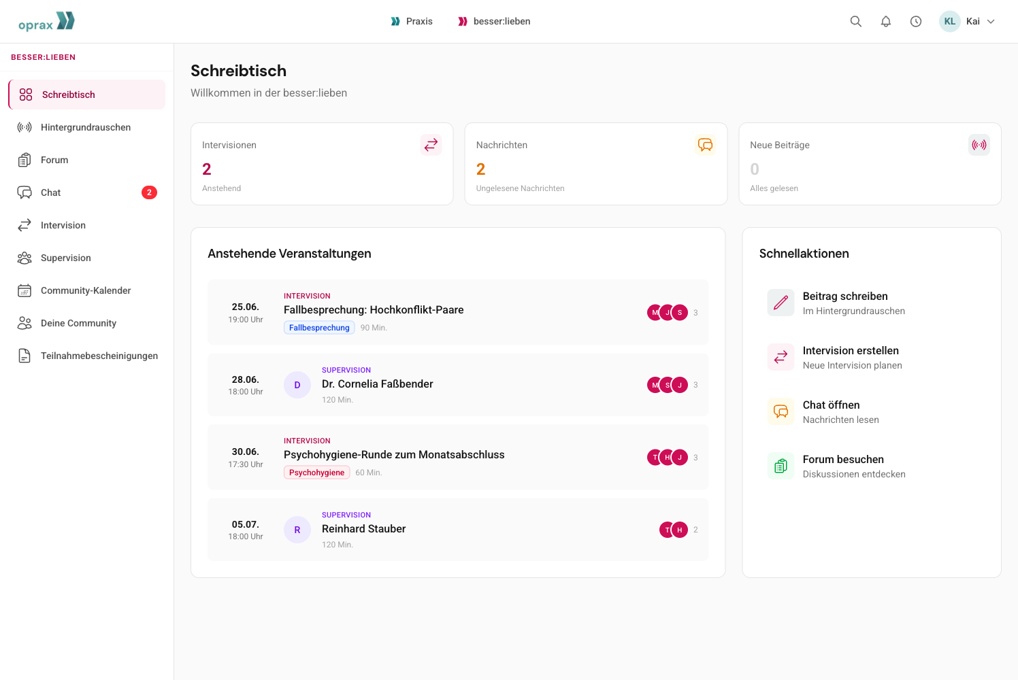Switch to the besser:lieben area
The image size is (1018, 680).
click(x=494, y=21)
